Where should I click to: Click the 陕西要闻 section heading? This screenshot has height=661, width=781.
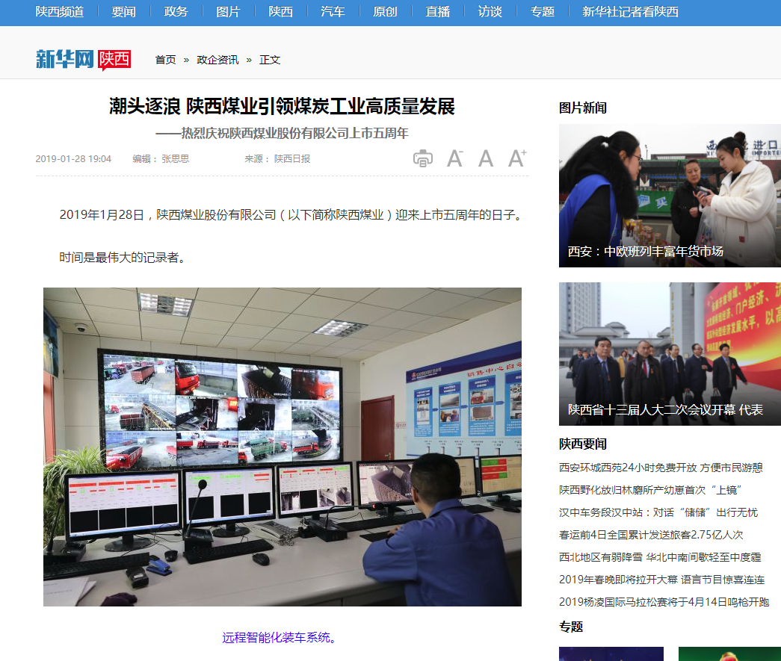click(x=583, y=444)
